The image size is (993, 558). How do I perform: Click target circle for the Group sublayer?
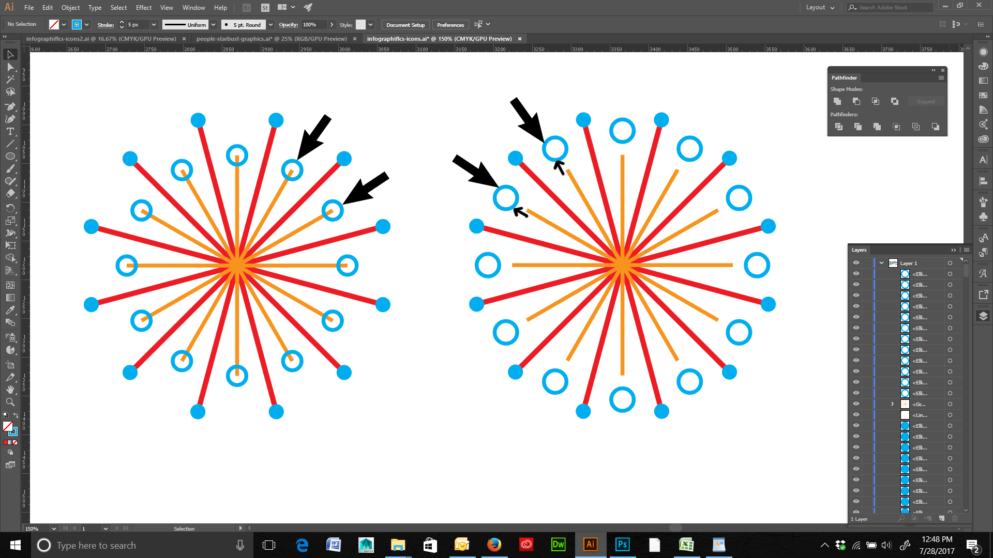point(950,404)
